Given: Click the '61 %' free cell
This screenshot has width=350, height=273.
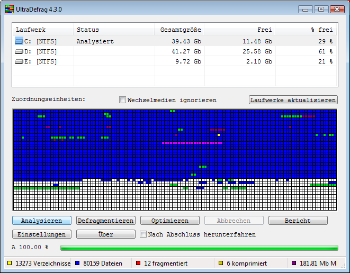Looking at the screenshot, I should [326, 51].
